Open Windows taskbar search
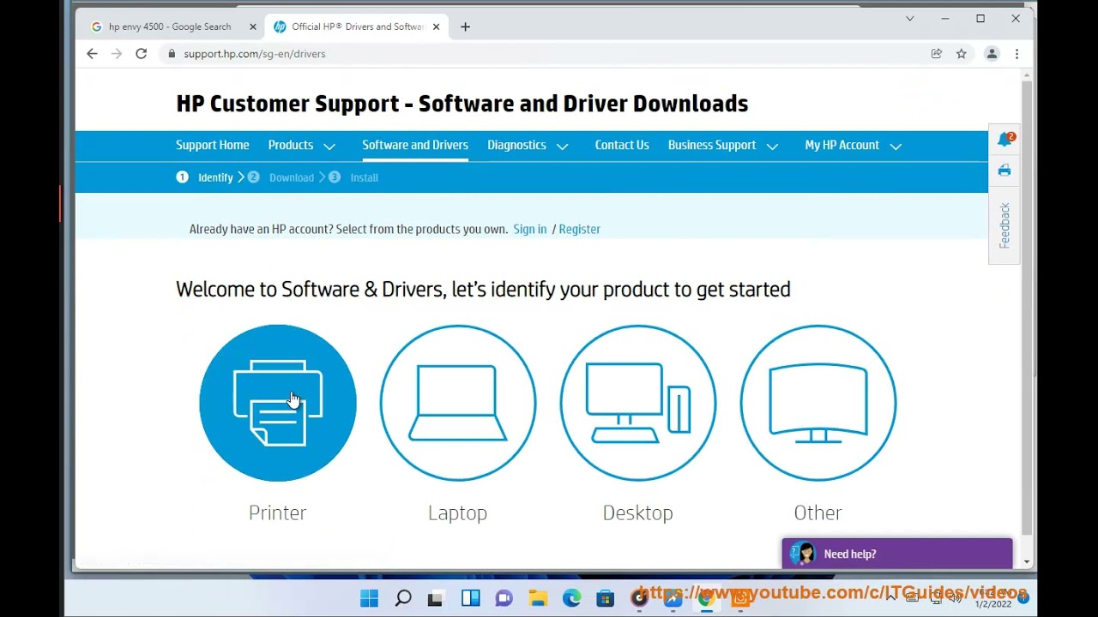Image resolution: width=1098 pixels, height=617 pixels. click(403, 598)
